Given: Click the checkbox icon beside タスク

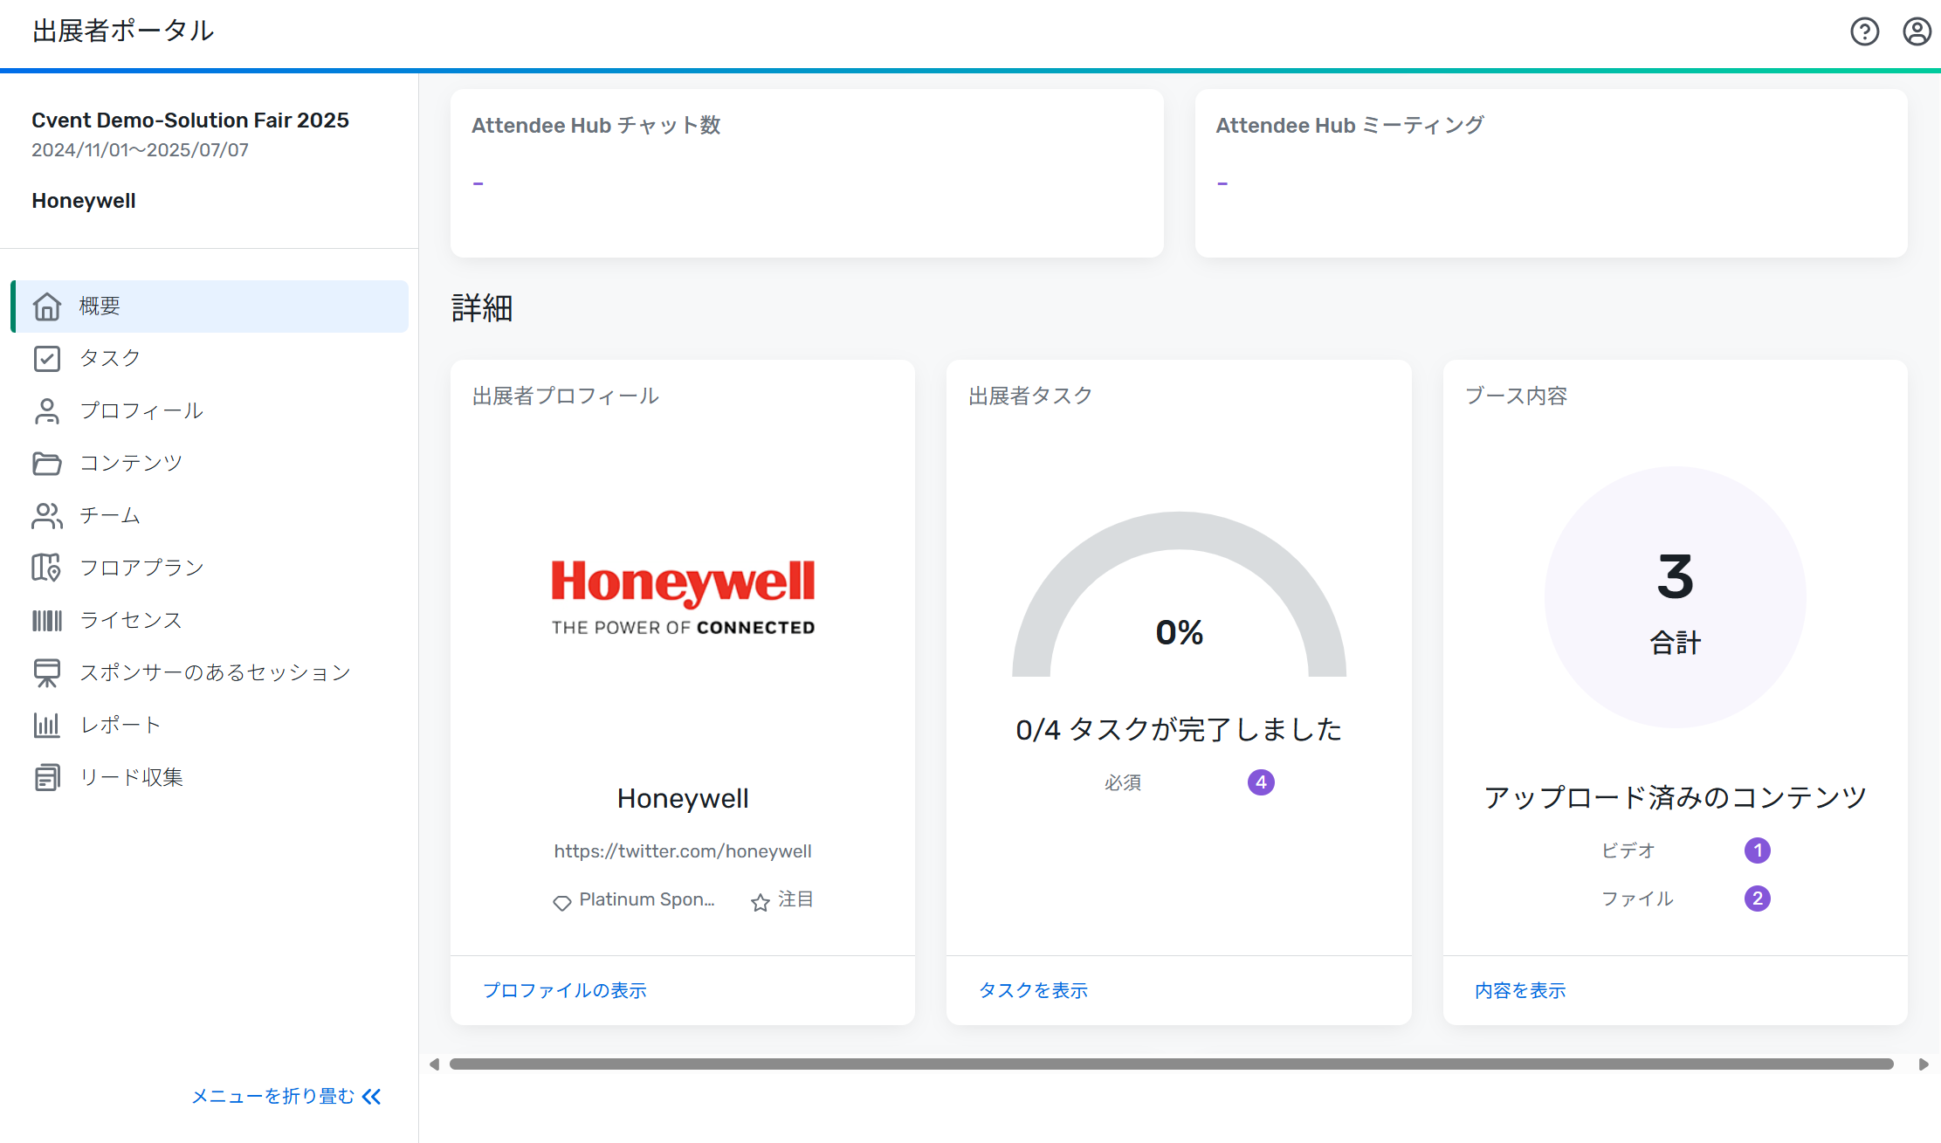Looking at the screenshot, I should pos(47,359).
